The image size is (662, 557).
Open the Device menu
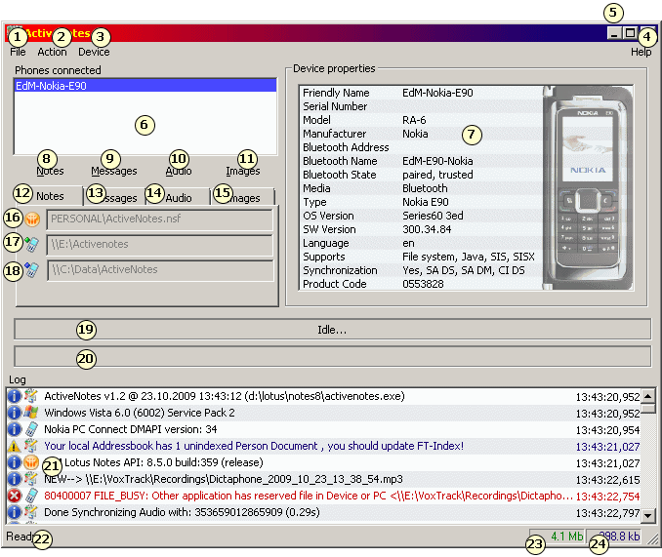coord(94,52)
